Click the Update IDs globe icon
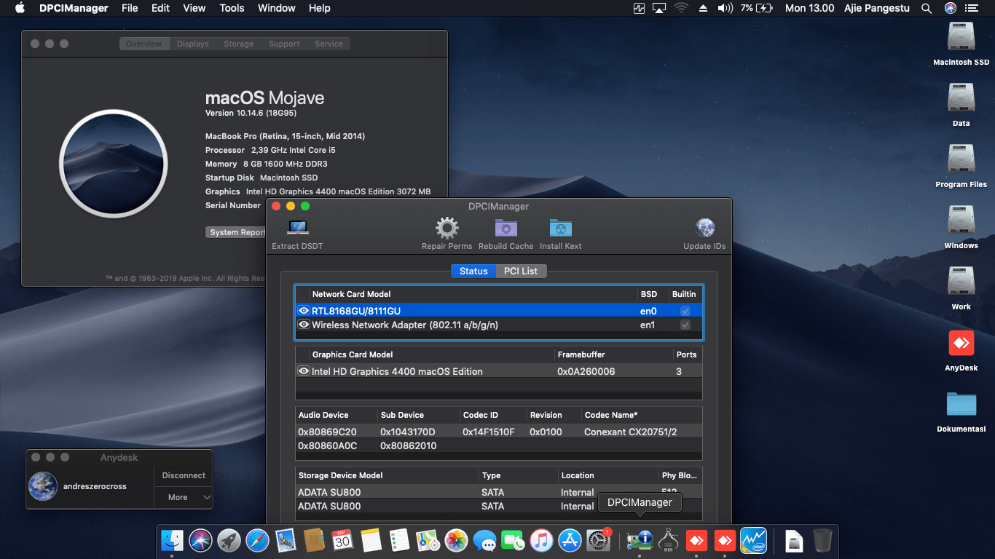995x559 pixels. click(x=704, y=228)
